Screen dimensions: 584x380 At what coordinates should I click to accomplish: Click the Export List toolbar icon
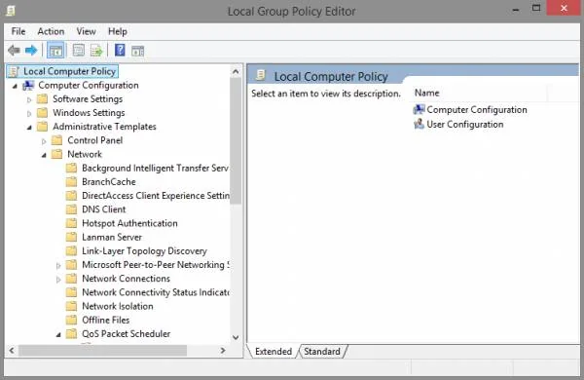96,51
